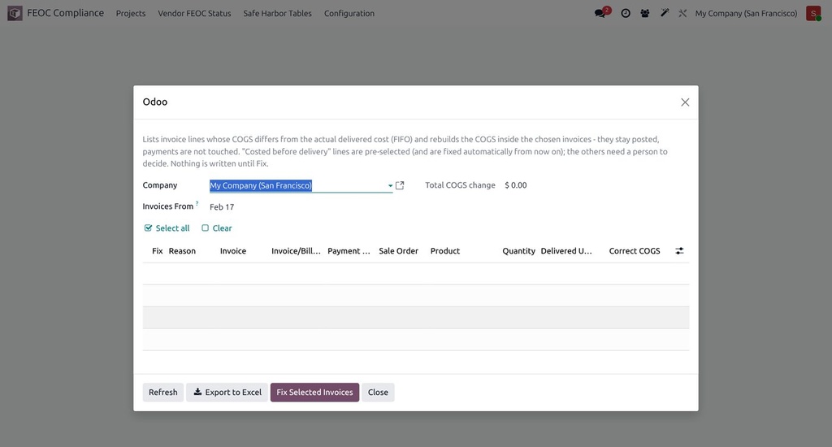Click the Invoices From date Feb 17

(x=222, y=207)
